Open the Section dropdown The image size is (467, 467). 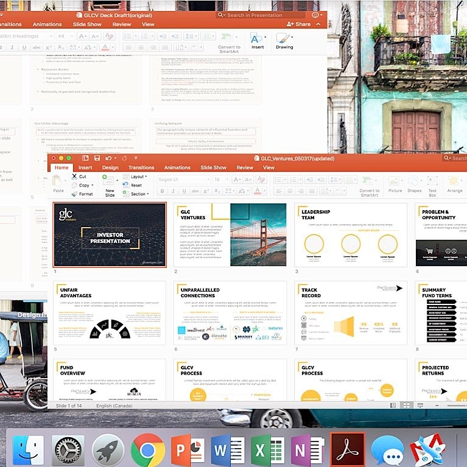pyautogui.click(x=136, y=194)
